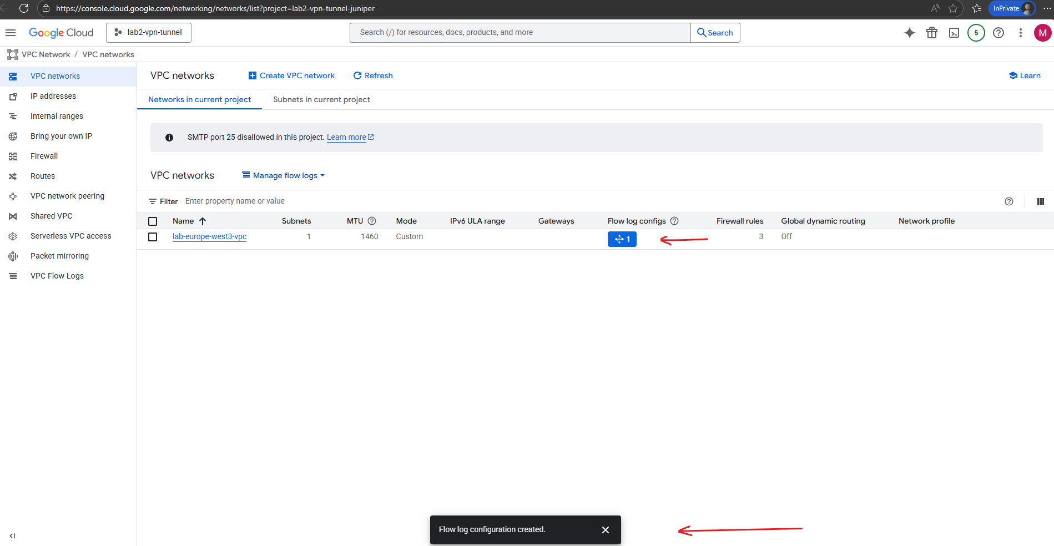Image resolution: width=1054 pixels, height=546 pixels.
Task: Click the MTU column help icon
Action: pyautogui.click(x=372, y=221)
